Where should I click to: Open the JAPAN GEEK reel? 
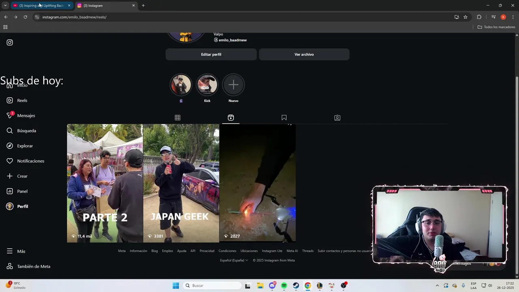(x=181, y=183)
